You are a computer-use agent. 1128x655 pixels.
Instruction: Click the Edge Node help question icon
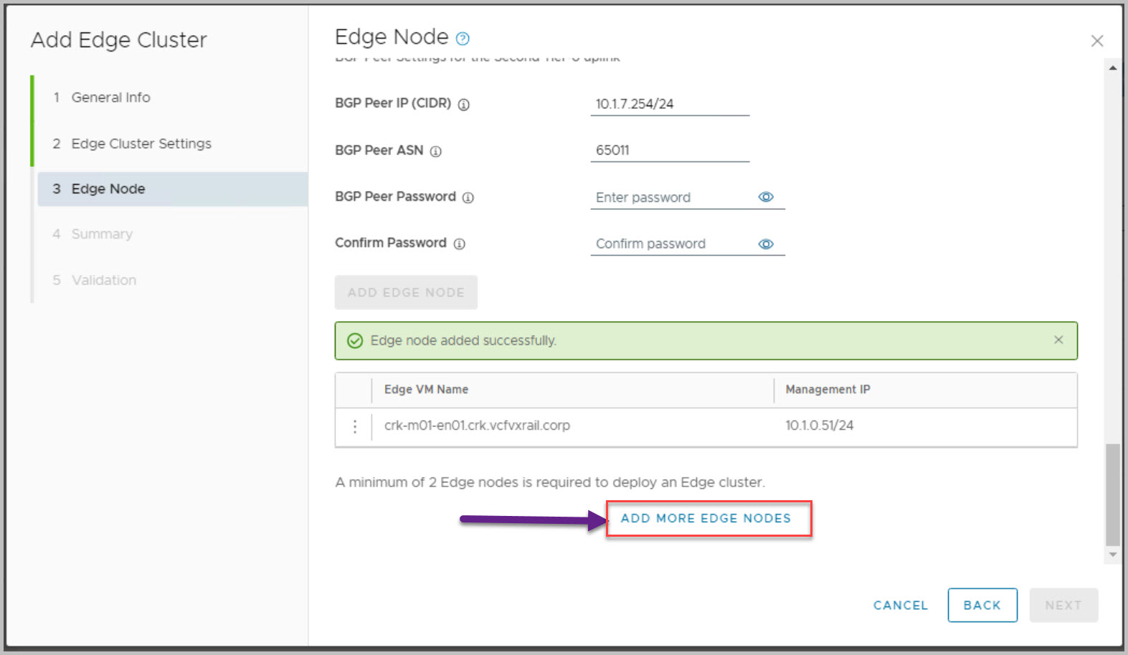point(463,39)
